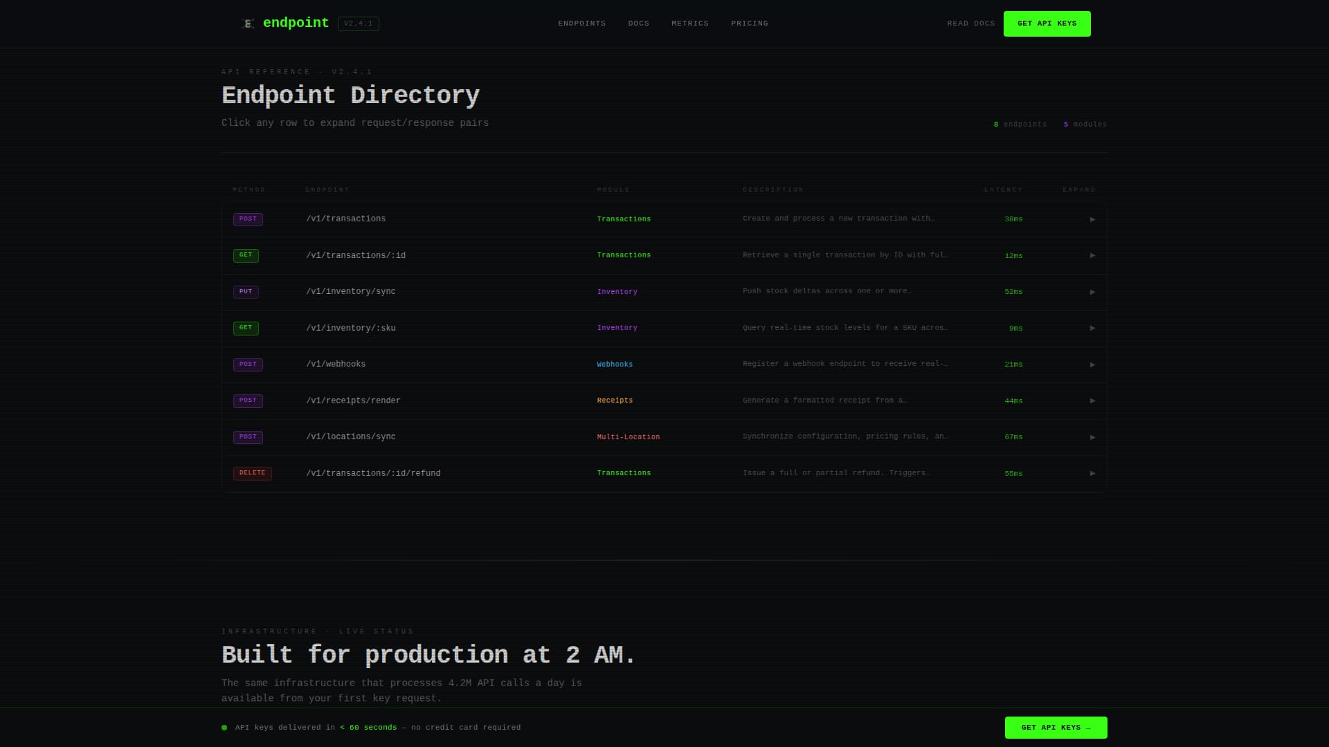Click description 'Create and process a new transaction'
Image resolution: width=1329 pixels, height=747 pixels.
point(838,219)
